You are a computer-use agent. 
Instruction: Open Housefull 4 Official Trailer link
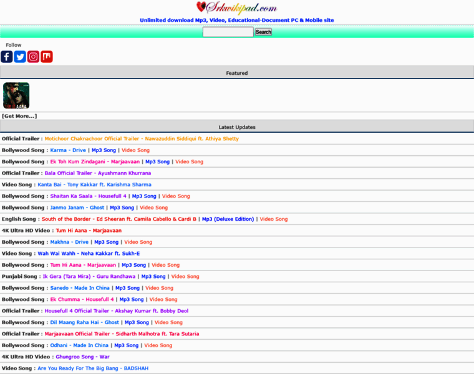click(x=117, y=311)
